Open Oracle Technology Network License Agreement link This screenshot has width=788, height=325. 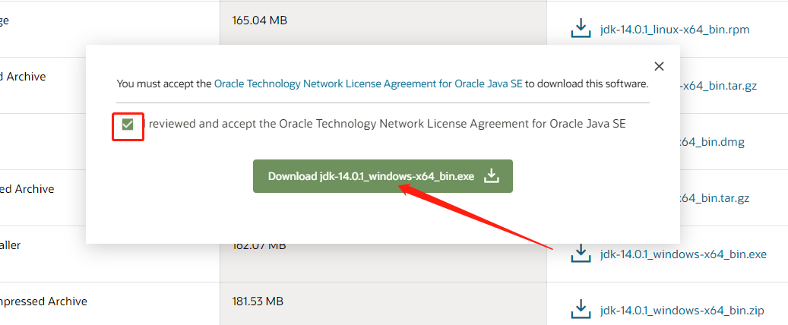(x=369, y=84)
